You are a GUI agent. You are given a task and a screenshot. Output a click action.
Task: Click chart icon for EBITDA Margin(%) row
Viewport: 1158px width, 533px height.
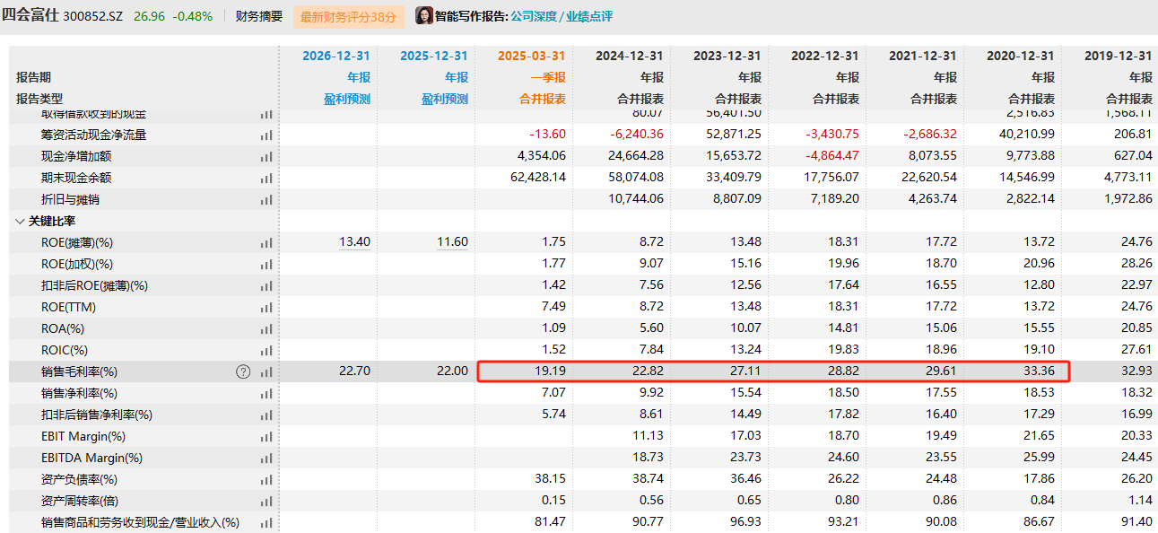tap(266, 459)
